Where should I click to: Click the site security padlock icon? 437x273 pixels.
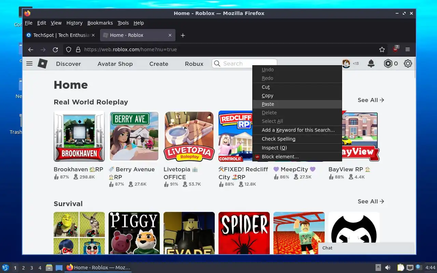click(x=78, y=49)
